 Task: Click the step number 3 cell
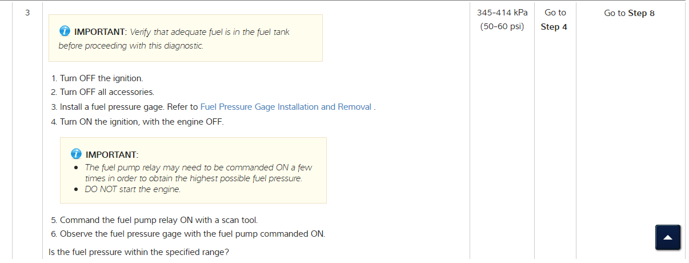tap(28, 13)
